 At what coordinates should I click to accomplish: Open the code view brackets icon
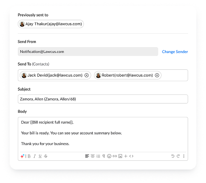(x=131, y=156)
